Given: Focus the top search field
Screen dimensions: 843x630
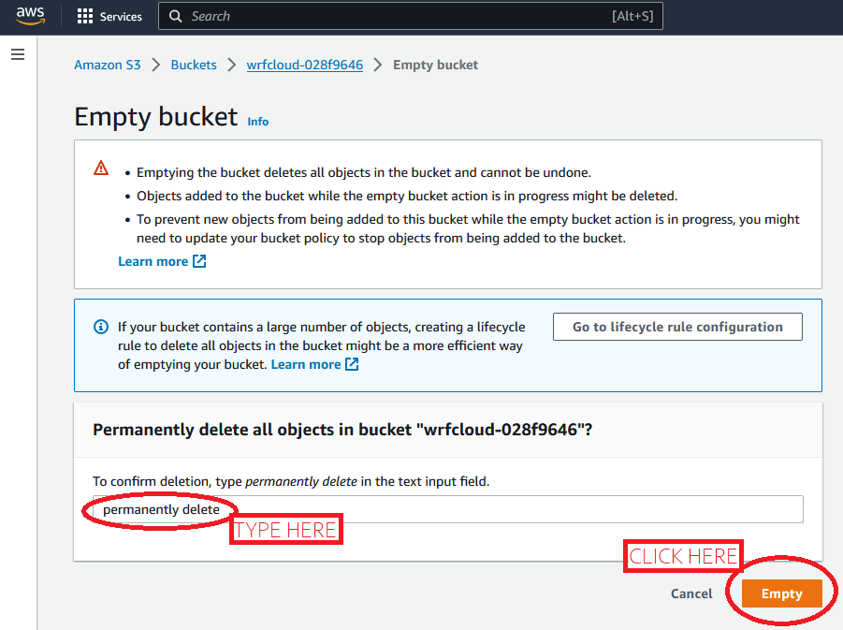Looking at the screenshot, I should (410, 16).
